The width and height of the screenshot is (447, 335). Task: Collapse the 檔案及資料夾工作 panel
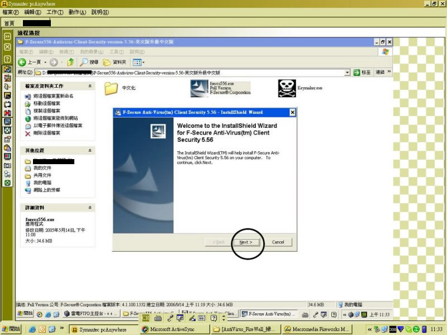(90, 86)
